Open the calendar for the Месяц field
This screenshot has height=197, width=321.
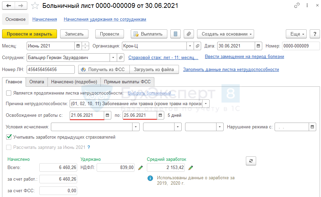coord(78,46)
